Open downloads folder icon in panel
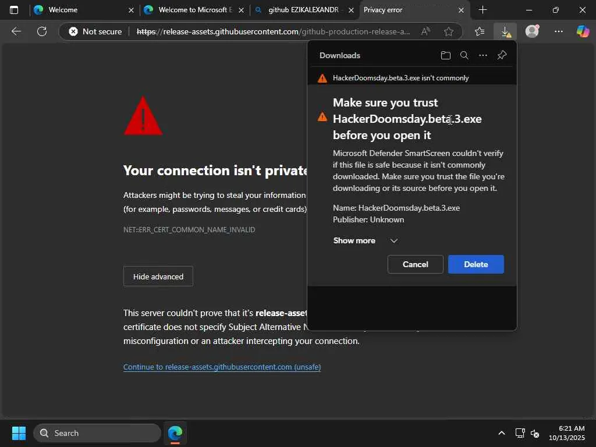This screenshot has height=447, width=596. 445,55
